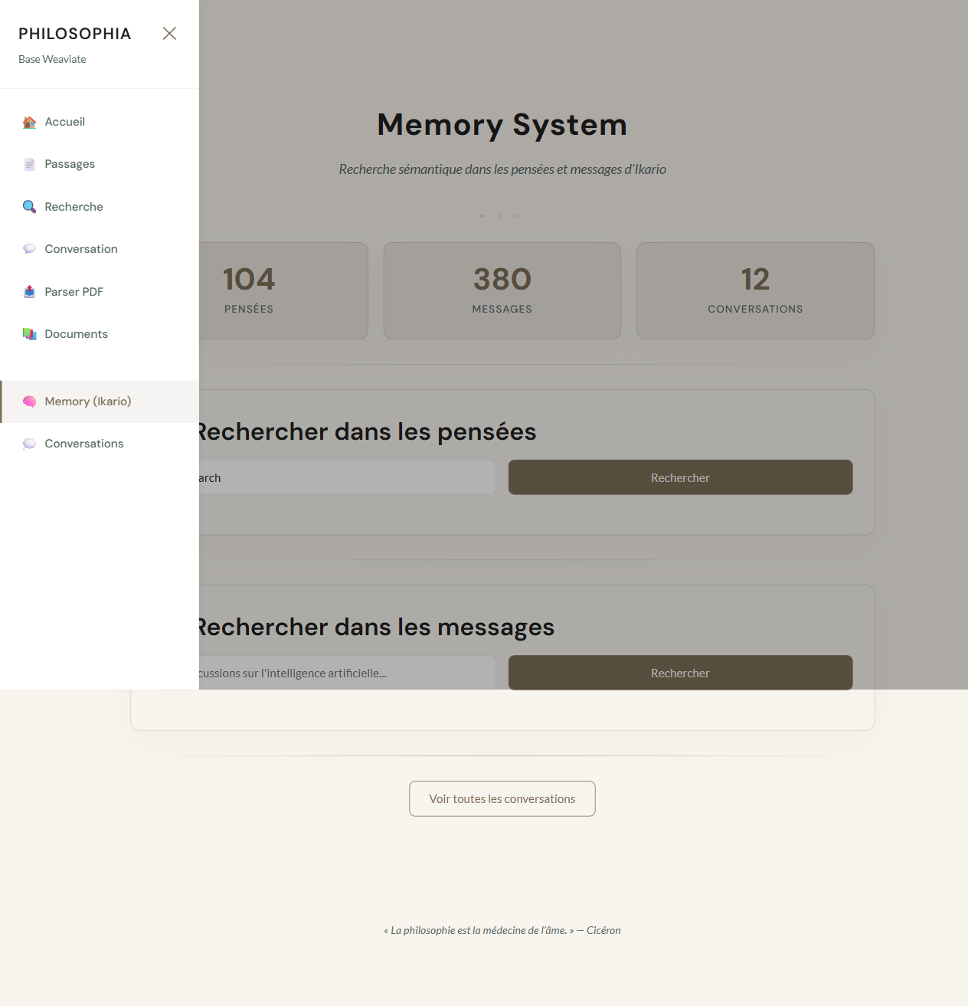The image size is (968, 1006).
Task: Click the 12 Conversations stat card
Action: pos(755,290)
